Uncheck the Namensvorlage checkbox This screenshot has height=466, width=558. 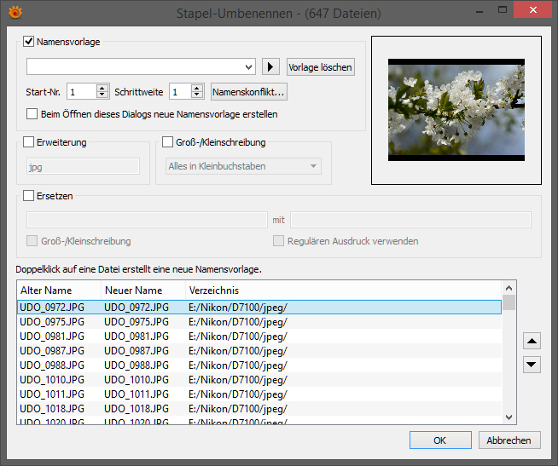pyautogui.click(x=29, y=42)
